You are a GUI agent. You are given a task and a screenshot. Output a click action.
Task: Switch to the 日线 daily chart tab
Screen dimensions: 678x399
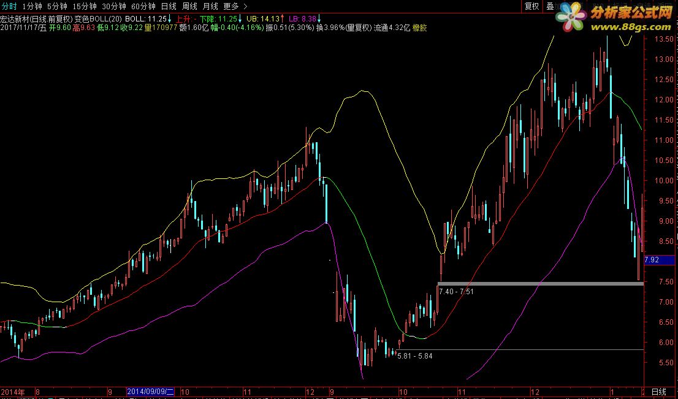point(168,6)
